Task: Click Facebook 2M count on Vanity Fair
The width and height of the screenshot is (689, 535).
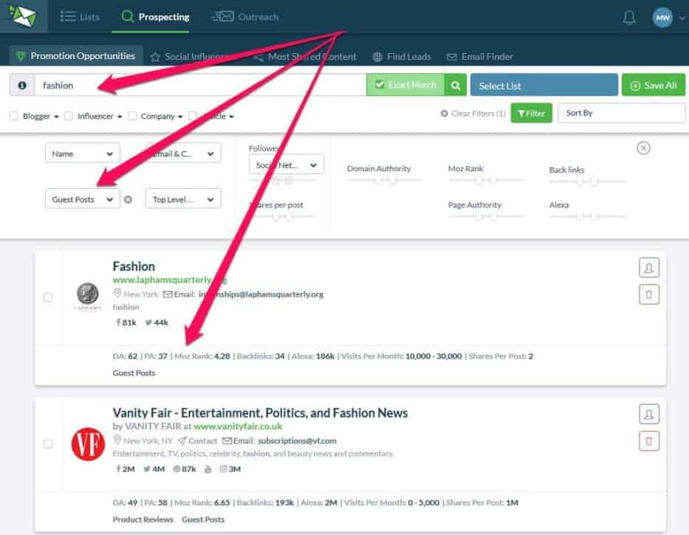Action: pyautogui.click(x=125, y=469)
